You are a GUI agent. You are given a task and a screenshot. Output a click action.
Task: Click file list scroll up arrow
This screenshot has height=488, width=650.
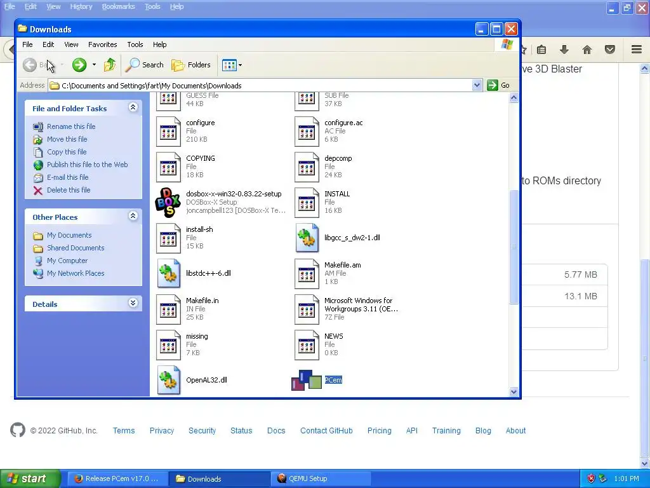tap(514, 98)
